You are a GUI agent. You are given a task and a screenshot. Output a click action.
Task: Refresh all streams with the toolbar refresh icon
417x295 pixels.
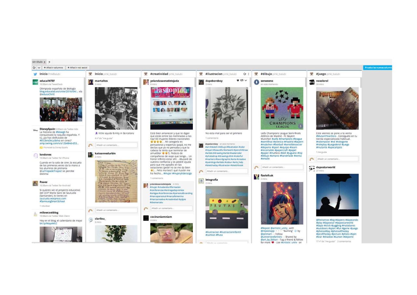[34, 68]
